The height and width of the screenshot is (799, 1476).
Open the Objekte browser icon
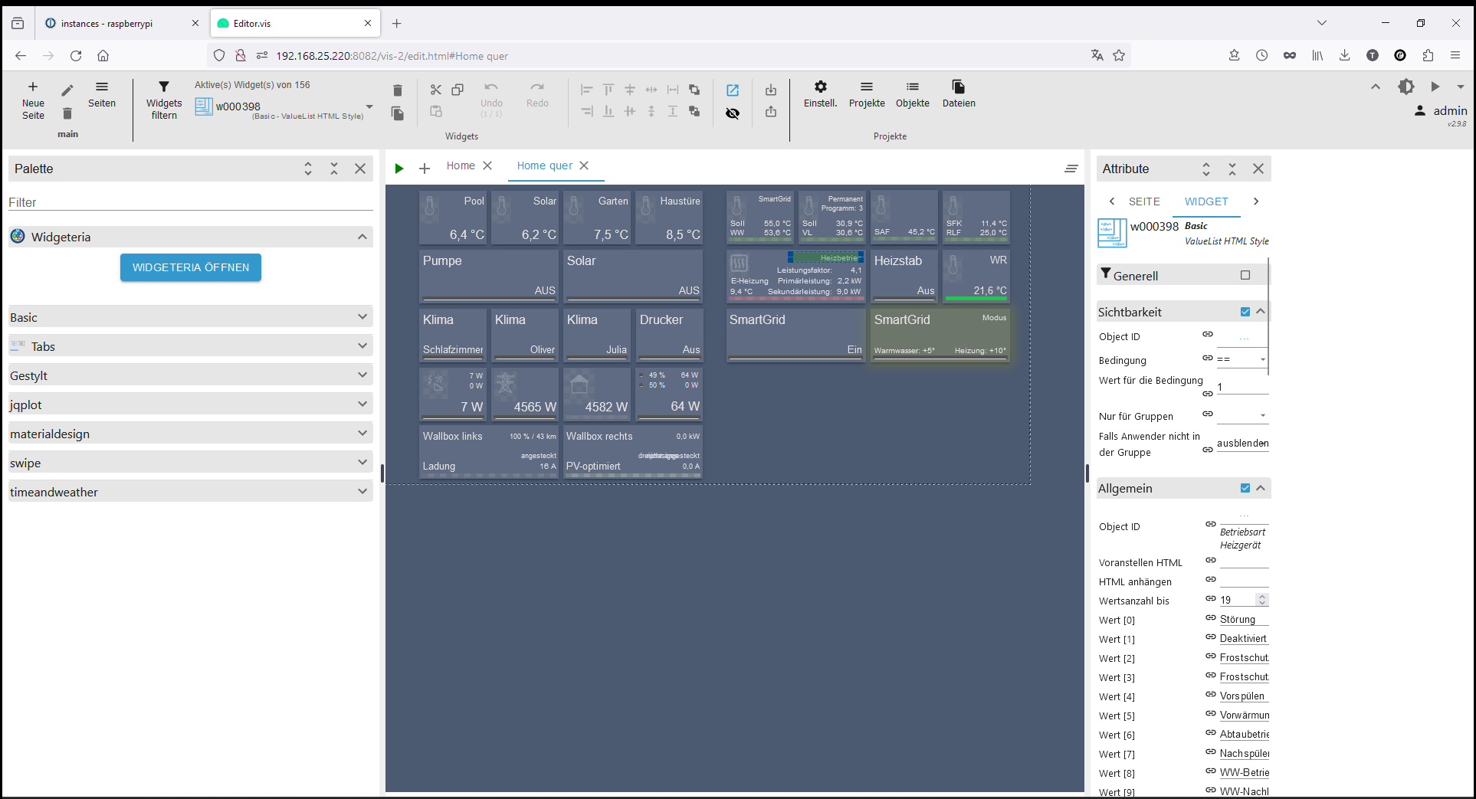913,87
